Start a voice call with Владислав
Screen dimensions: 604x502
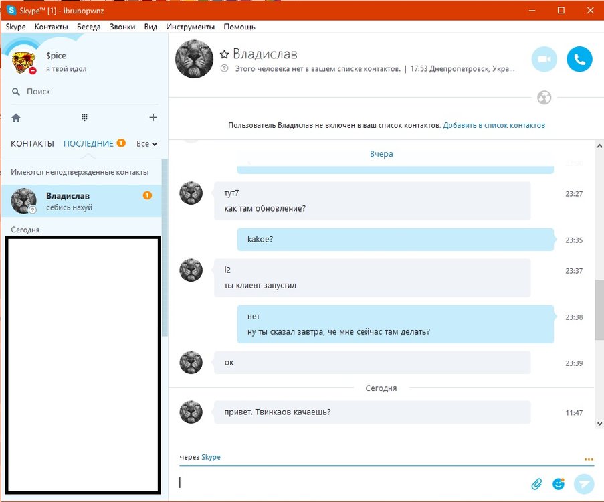click(579, 60)
